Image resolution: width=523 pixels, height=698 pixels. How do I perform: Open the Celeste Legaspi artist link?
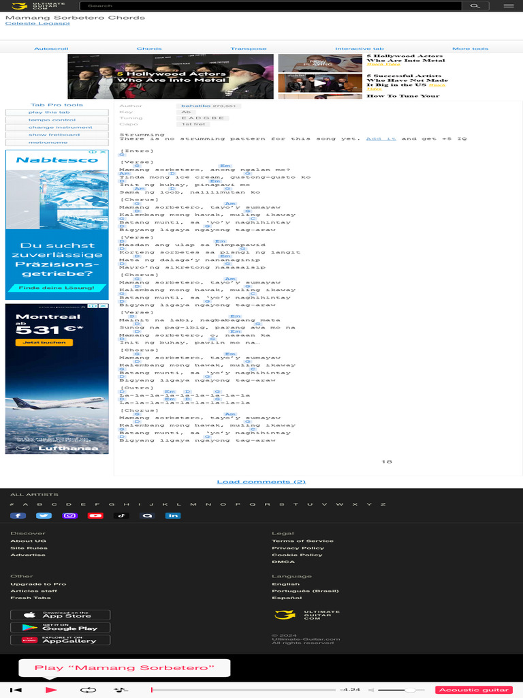click(x=37, y=23)
